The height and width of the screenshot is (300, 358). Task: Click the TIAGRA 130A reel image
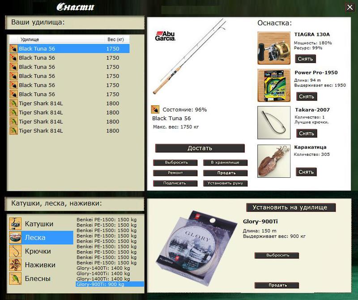click(274, 48)
